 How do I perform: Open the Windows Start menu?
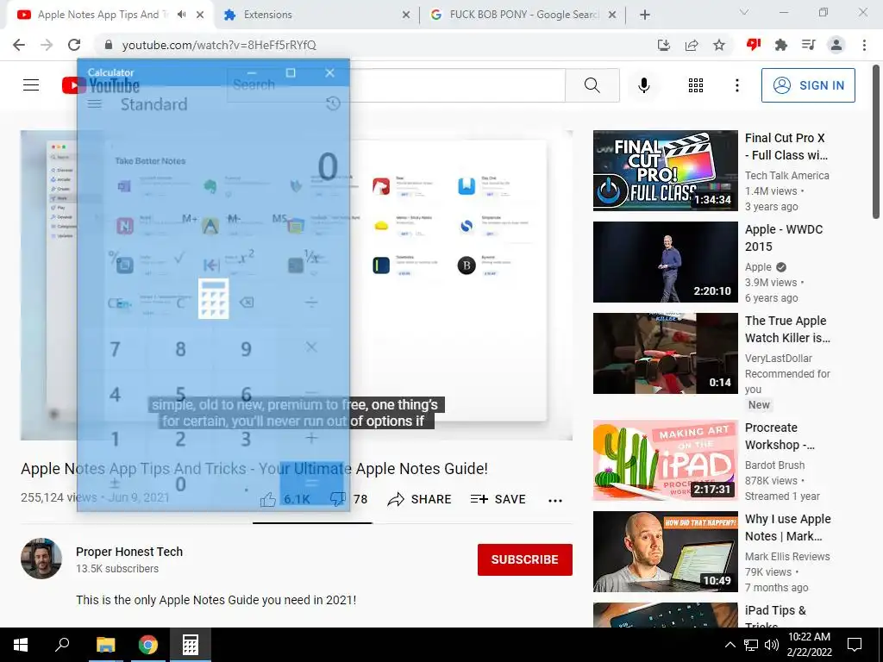point(21,645)
